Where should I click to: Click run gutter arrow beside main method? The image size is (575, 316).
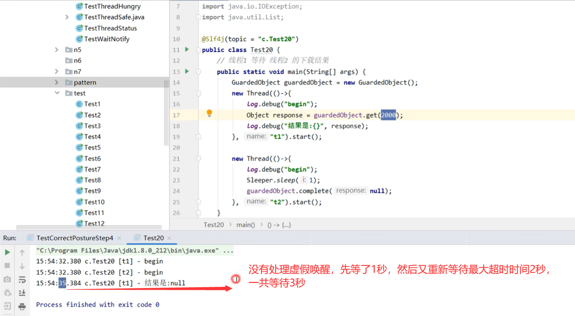(x=187, y=71)
